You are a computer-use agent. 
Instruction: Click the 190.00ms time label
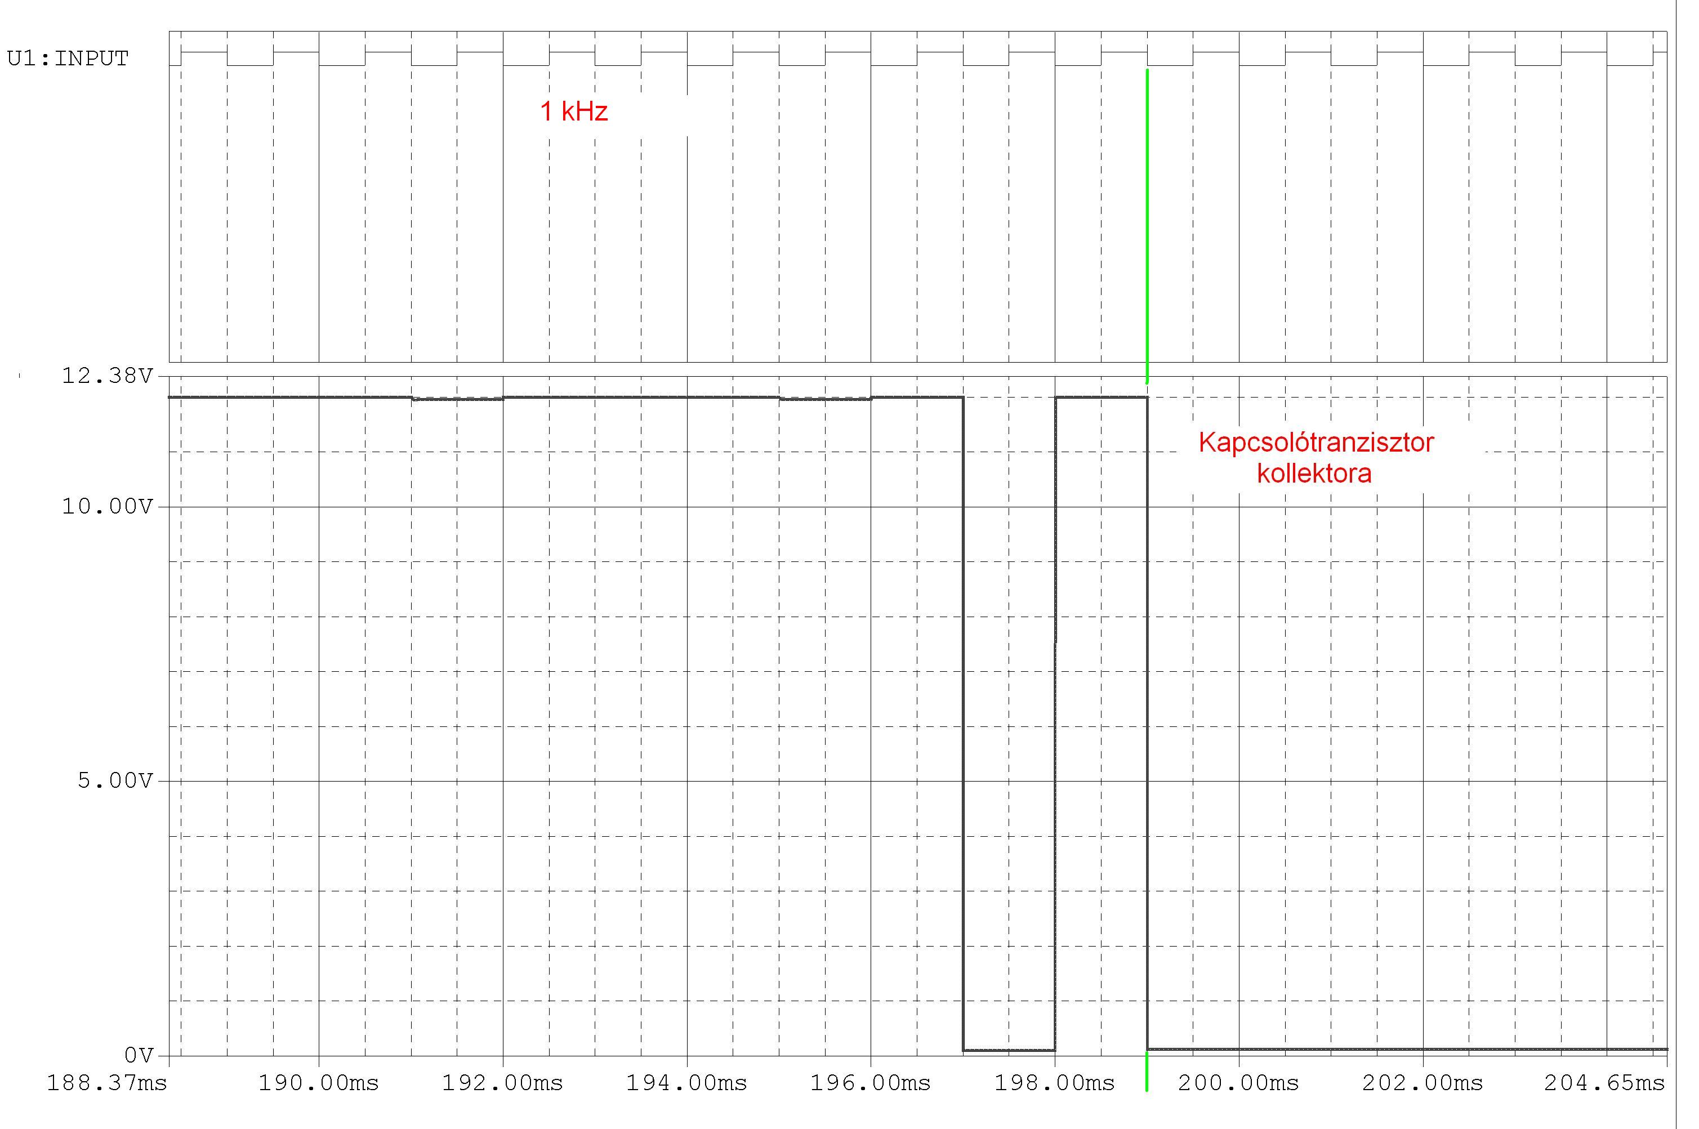(319, 1083)
